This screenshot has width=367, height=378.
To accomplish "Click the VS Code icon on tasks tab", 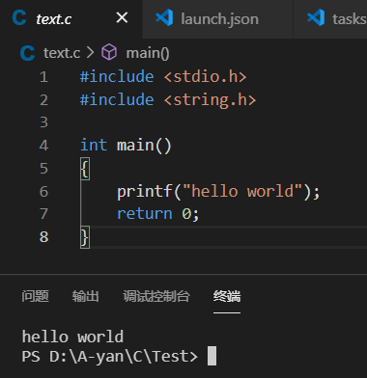I will (x=316, y=17).
